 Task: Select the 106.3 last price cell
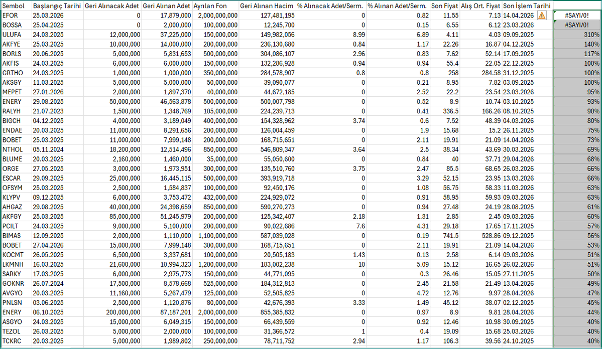[x=445, y=341]
